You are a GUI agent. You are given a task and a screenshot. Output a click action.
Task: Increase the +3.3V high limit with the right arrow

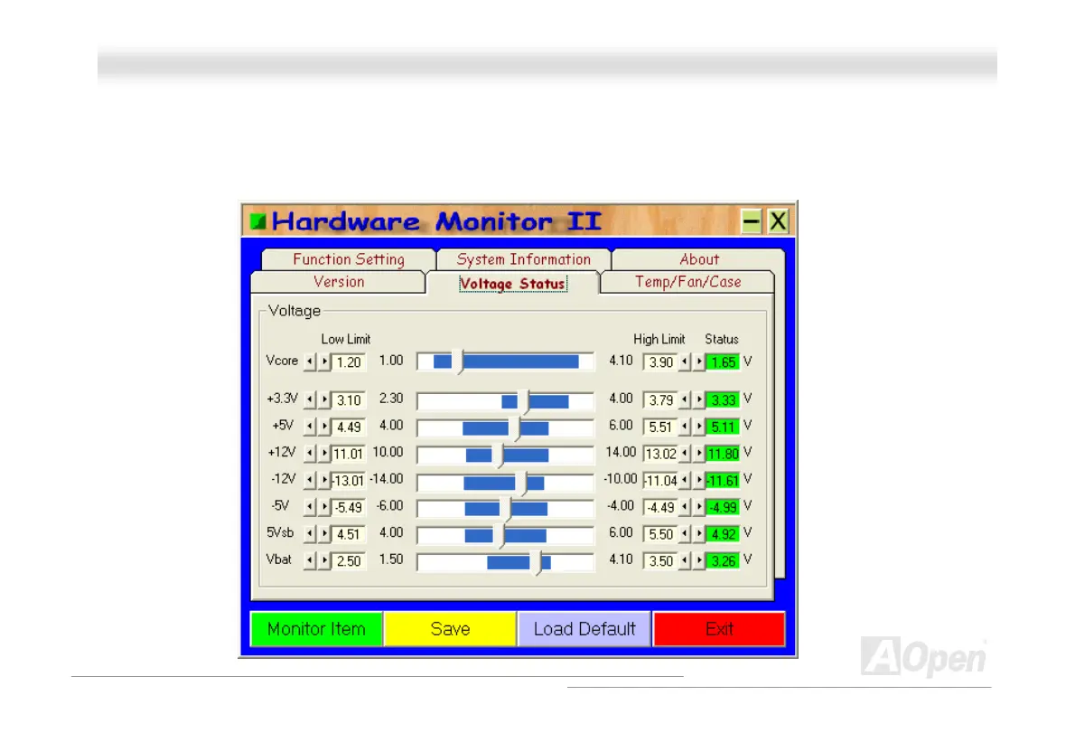pos(699,399)
